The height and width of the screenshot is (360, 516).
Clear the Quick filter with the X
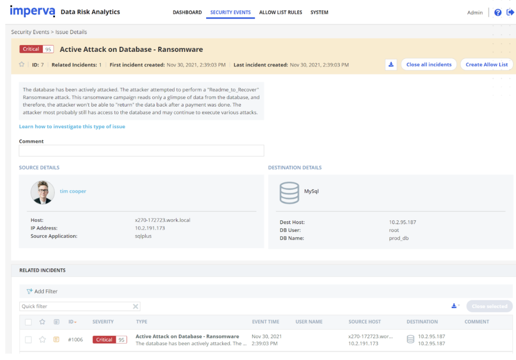(x=135, y=306)
